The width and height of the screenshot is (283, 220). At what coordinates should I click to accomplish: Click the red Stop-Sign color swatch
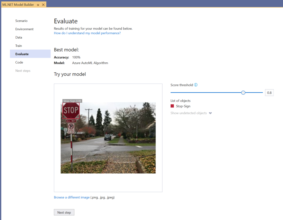[172, 106]
